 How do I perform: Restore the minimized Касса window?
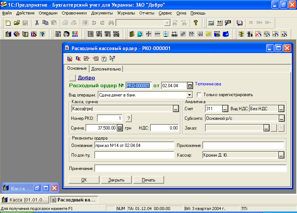[37, 188]
